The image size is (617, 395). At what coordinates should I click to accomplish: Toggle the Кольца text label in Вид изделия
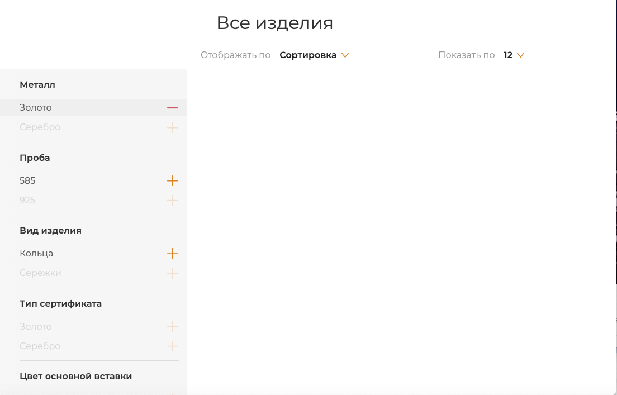pyautogui.click(x=36, y=254)
